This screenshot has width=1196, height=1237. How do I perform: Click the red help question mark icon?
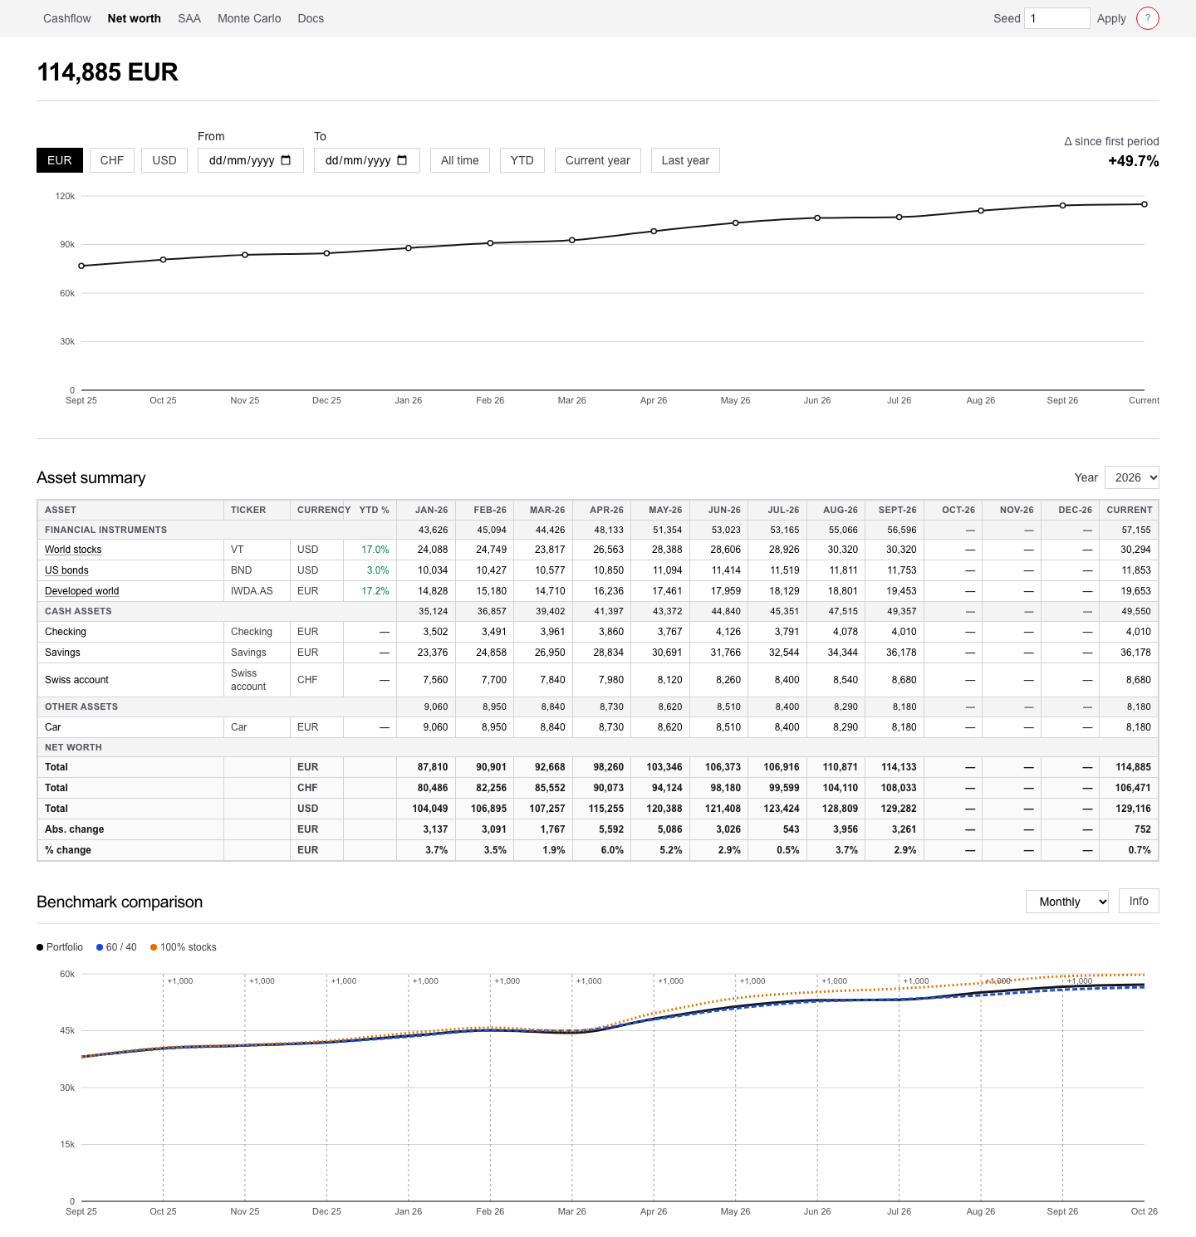[1147, 18]
